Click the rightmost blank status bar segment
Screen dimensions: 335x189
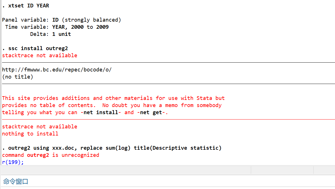pyautogui.click(x=324, y=170)
